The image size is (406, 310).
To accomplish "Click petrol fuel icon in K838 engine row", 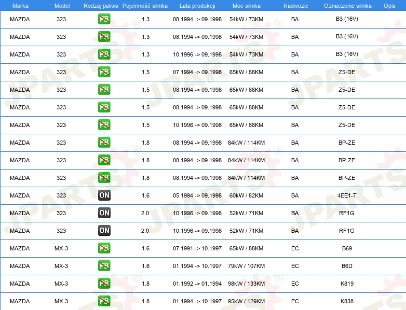I will coord(104,301).
